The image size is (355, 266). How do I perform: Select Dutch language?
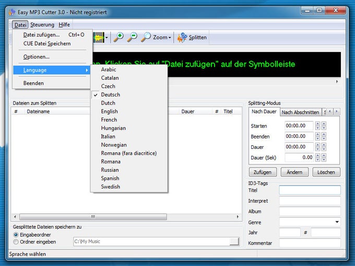(x=129, y=103)
